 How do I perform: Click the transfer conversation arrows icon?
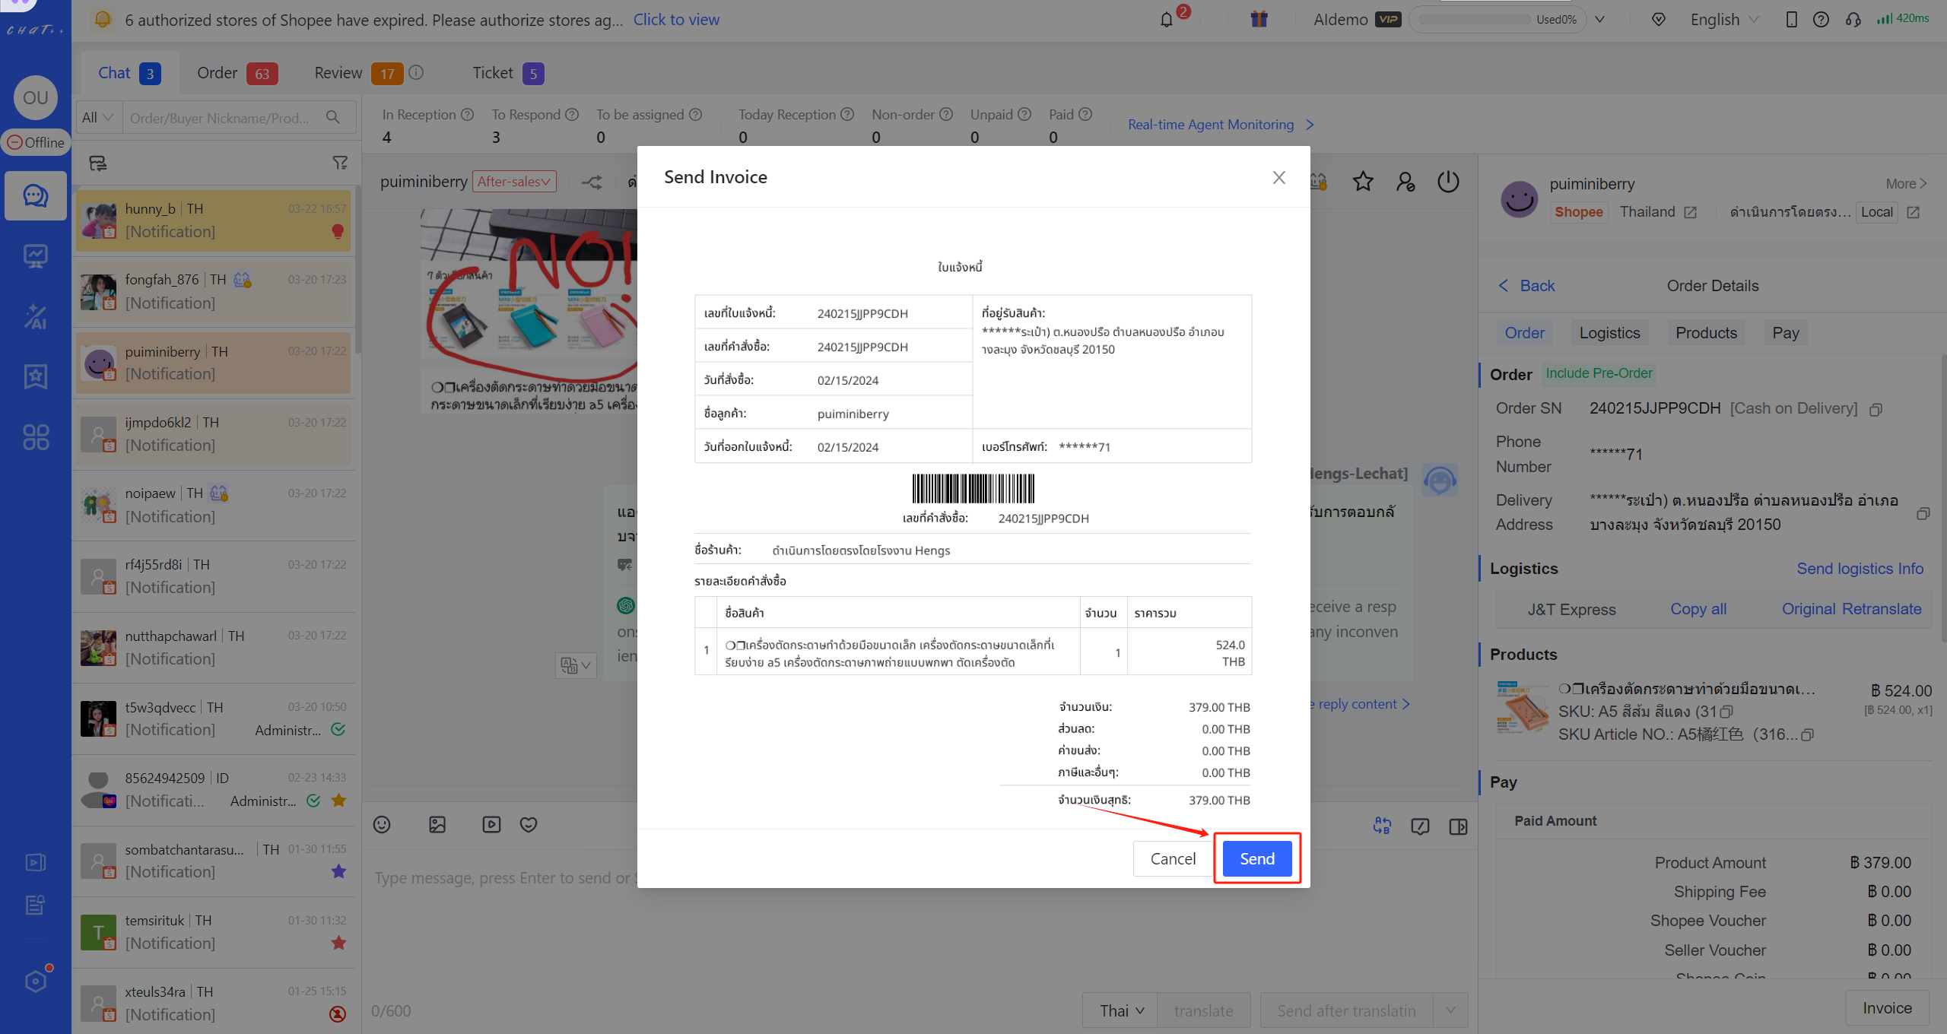click(x=592, y=182)
